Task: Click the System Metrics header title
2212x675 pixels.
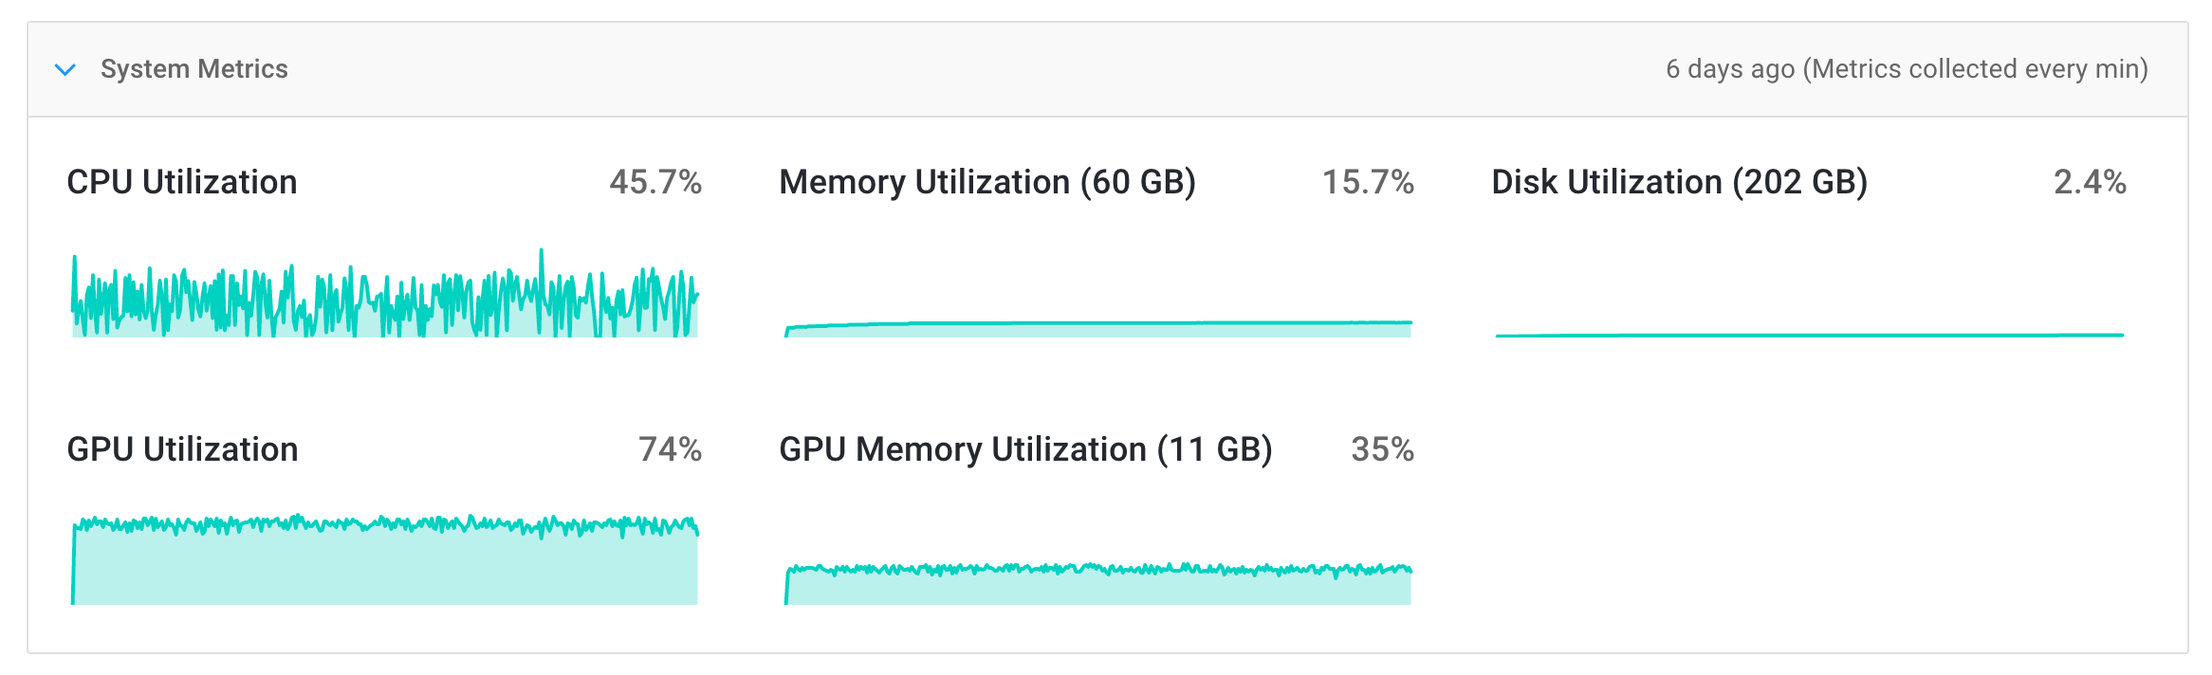Action: pyautogui.click(x=194, y=69)
